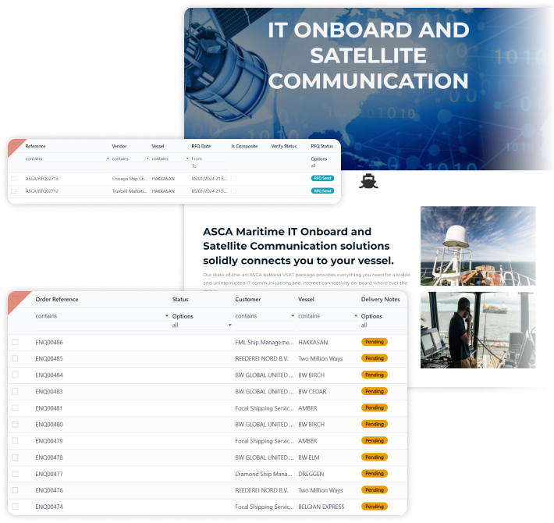
Task: Click customer FML Ship Manageme...
Action: pyautogui.click(x=265, y=342)
